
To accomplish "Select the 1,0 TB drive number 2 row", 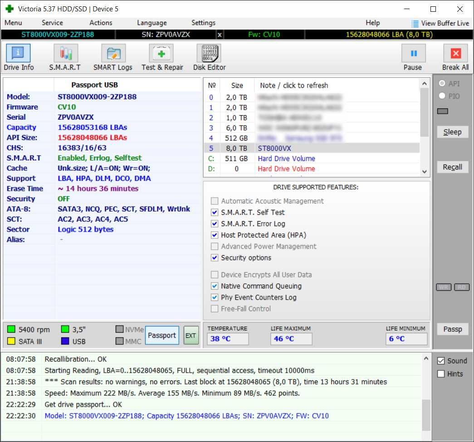I will click(x=312, y=117).
